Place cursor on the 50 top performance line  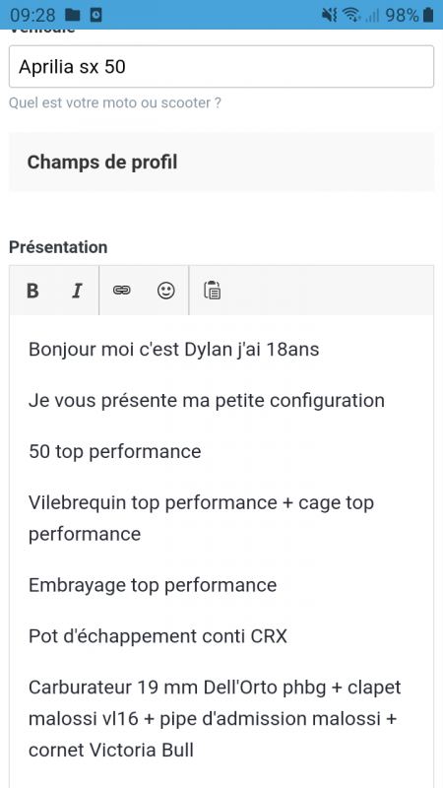(x=114, y=451)
